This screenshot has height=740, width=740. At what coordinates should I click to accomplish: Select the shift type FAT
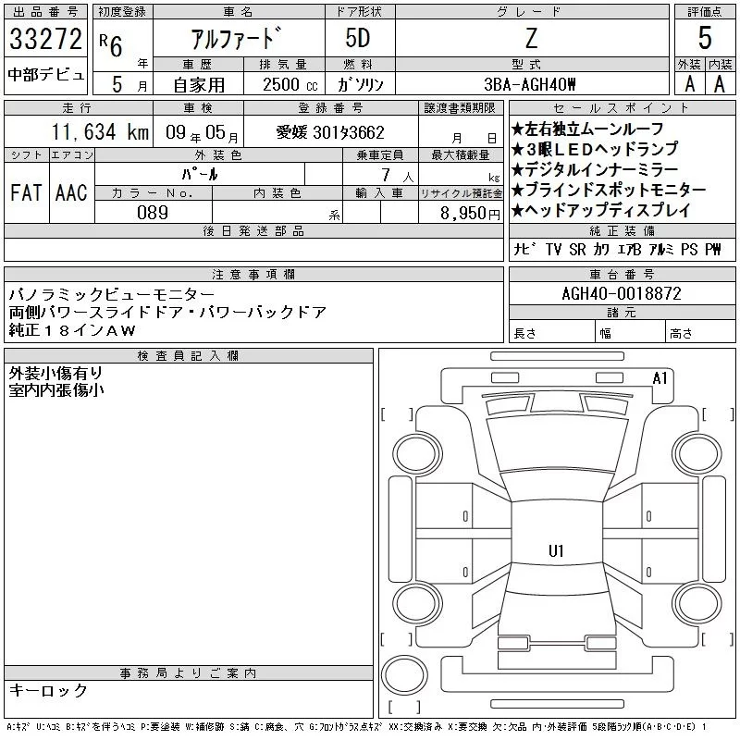(x=26, y=192)
